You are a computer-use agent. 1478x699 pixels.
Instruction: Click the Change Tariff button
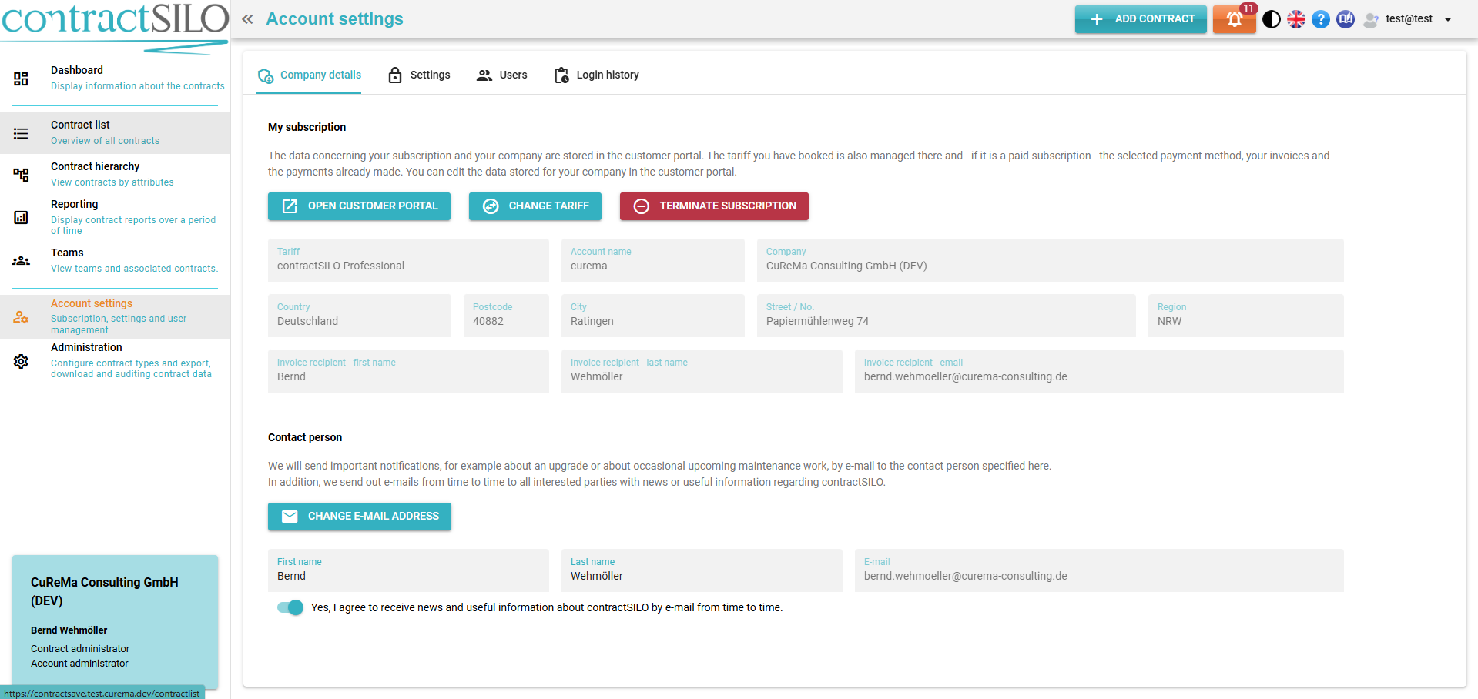(x=535, y=206)
